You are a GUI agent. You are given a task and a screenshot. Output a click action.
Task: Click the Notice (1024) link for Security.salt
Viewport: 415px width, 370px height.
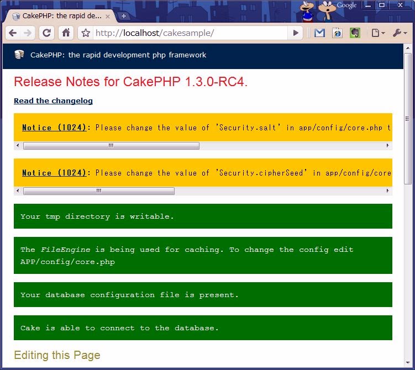coord(54,128)
